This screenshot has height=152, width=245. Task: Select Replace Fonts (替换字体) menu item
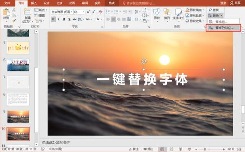(x=224, y=28)
